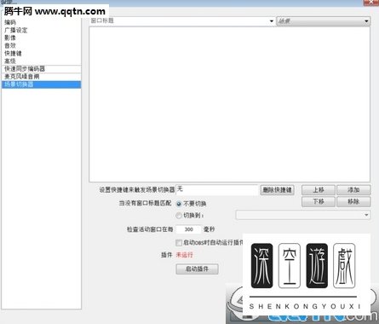Close the settings dialog window
Viewport: 379px width, 324px height.
pyautogui.click(x=371, y=2)
